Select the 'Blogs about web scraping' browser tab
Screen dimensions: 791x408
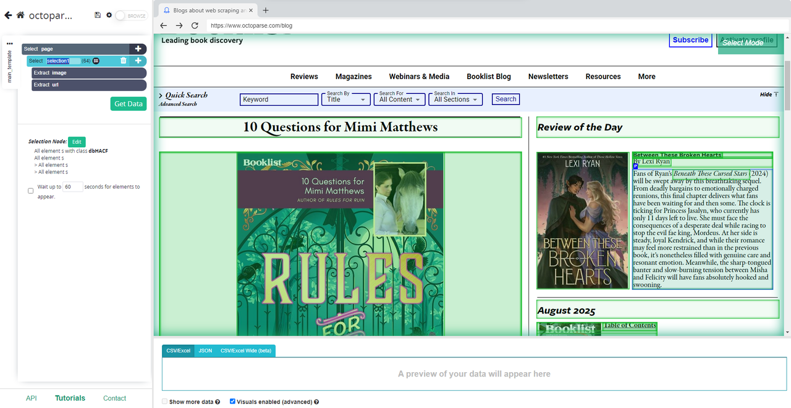(208, 11)
